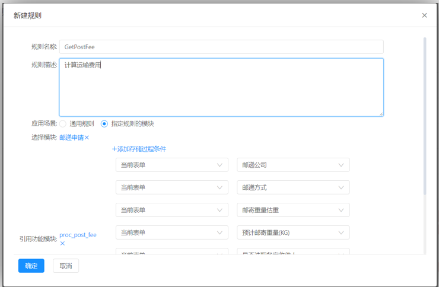The height and width of the screenshot is (287, 439).
Task: Remove proc_post_fee with the X icon below it
Action: [x=62, y=243]
